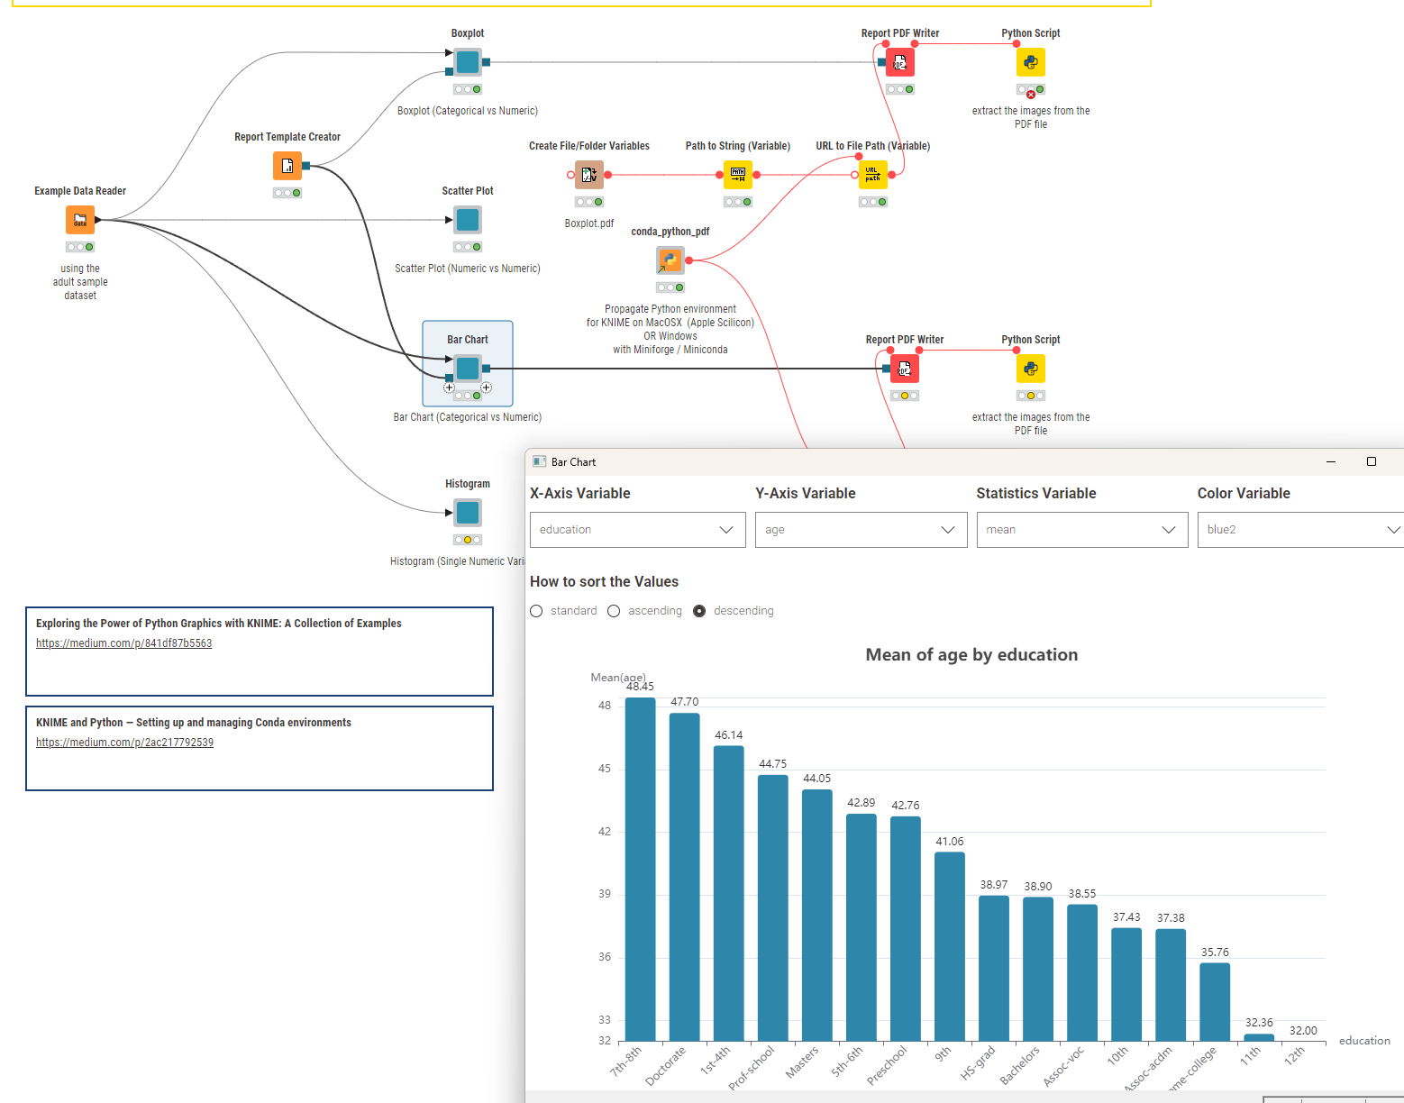The image size is (1404, 1103).
Task: Click the Path to String (Variable) node
Action: [x=737, y=175]
